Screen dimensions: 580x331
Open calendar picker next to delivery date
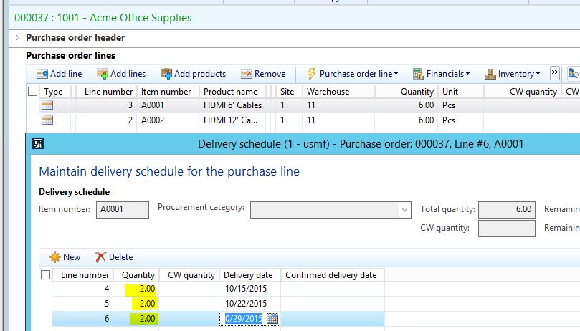[x=272, y=319]
